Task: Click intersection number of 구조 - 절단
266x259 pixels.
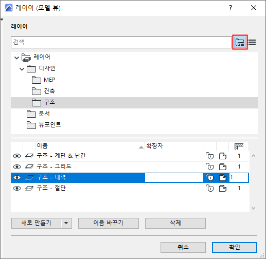Action: click(239, 188)
